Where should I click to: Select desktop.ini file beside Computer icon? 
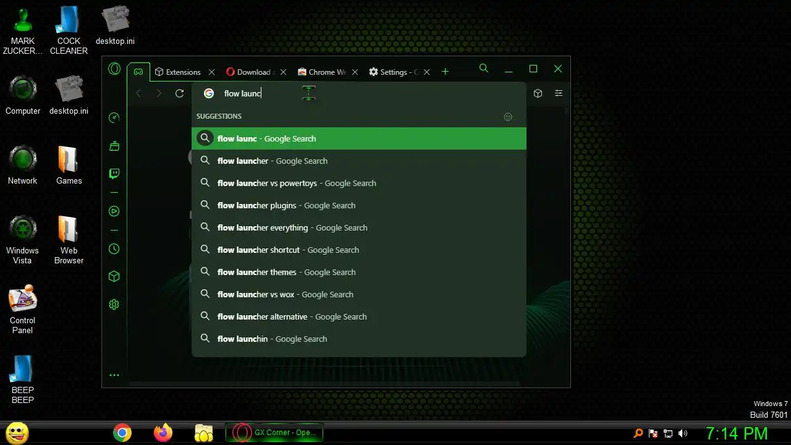point(69,96)
